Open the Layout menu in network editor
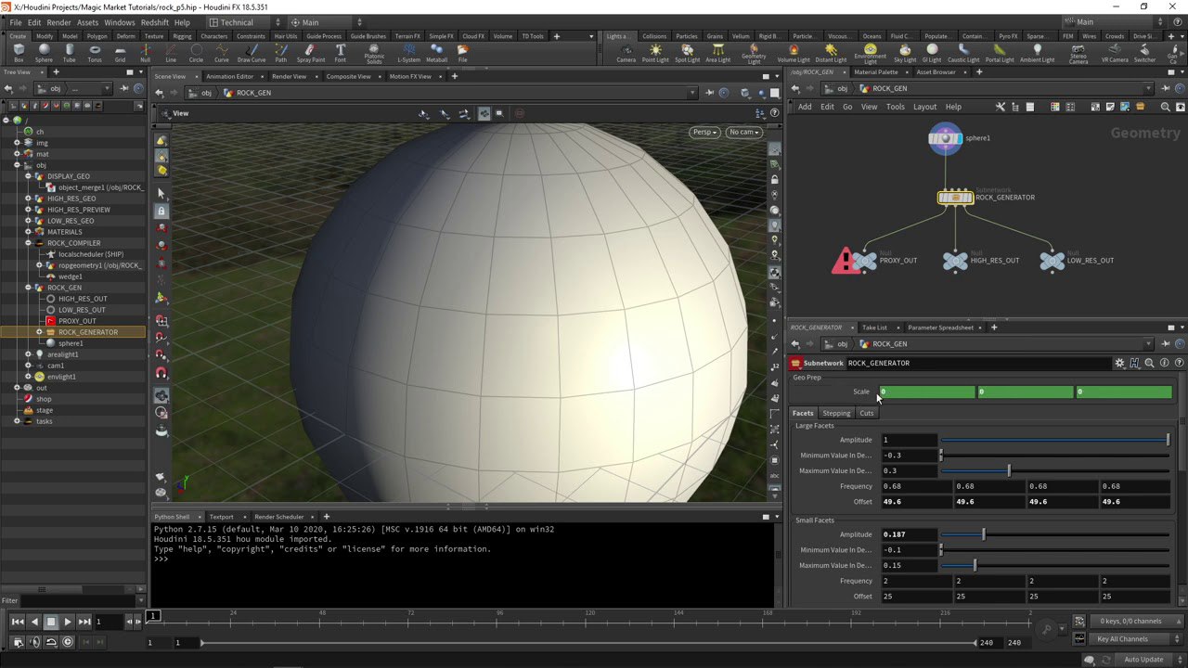This screenshot has width=1188, height=668. pos(924,107)
